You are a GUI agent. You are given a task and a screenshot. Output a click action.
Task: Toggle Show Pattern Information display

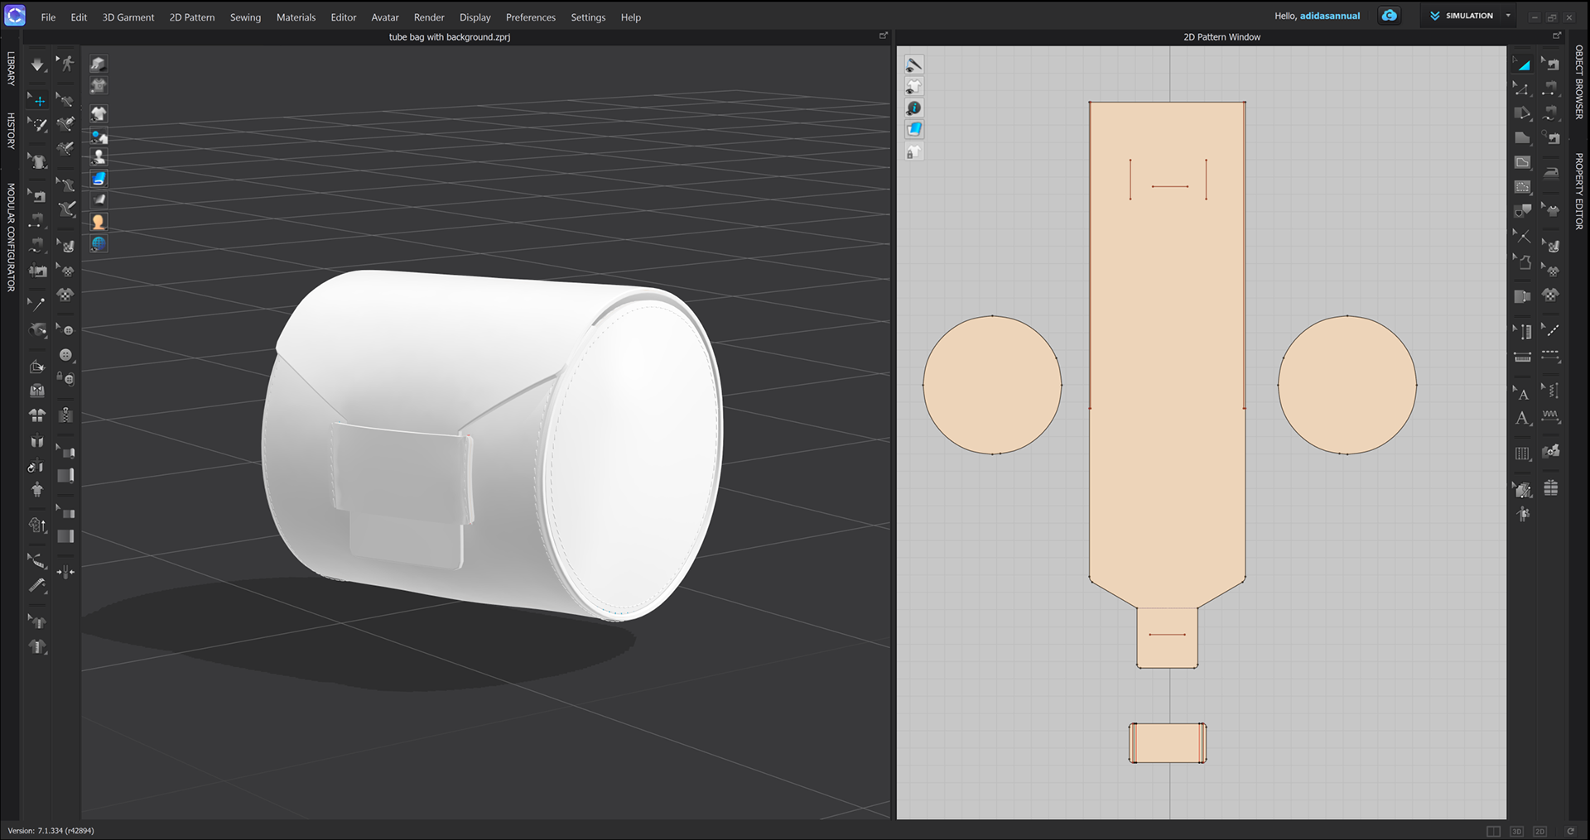pyautogui.click(x=914, y=108)
